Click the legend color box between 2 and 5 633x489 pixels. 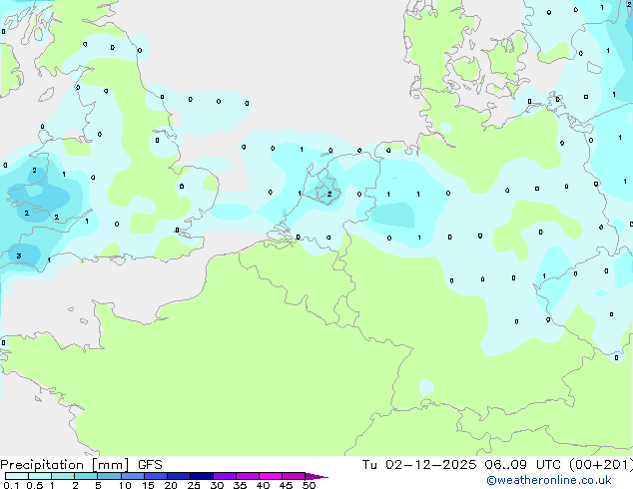86,476
